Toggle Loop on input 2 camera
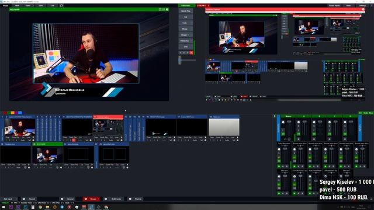 28,138
